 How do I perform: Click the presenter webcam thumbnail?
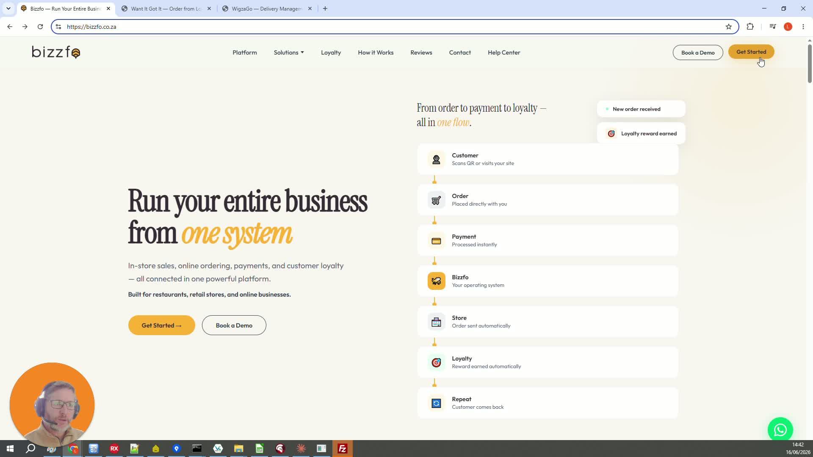pos(52,405)
